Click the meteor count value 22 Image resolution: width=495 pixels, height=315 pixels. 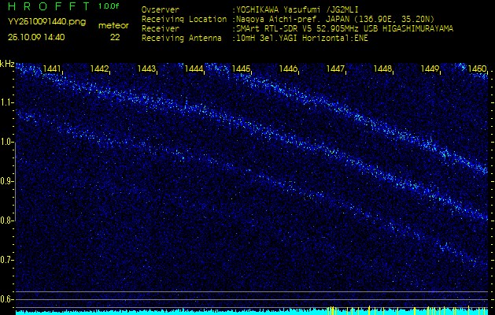pos(115,36)
